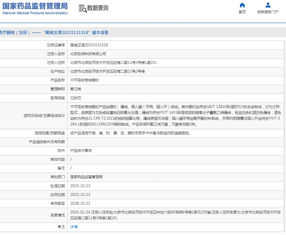Click the effective date in 生效日期 row
The height and width of the screenshot is (235, 286).
(x=80, y=194)
